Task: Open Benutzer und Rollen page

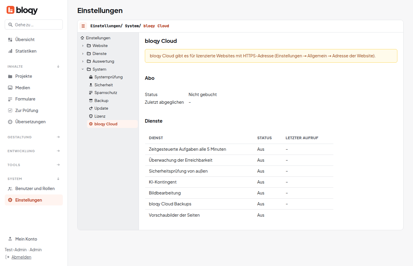Action: 34,189
